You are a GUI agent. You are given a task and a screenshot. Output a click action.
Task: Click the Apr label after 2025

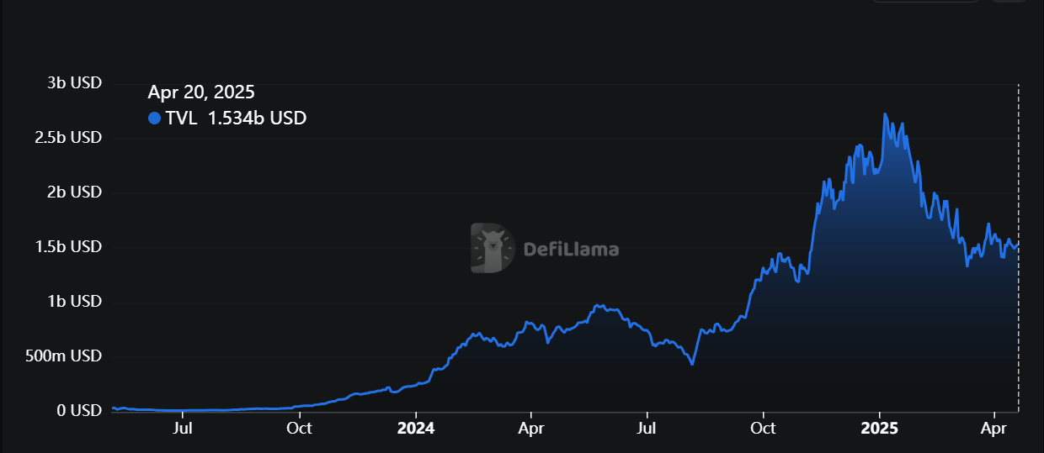(x=994, y=428)
